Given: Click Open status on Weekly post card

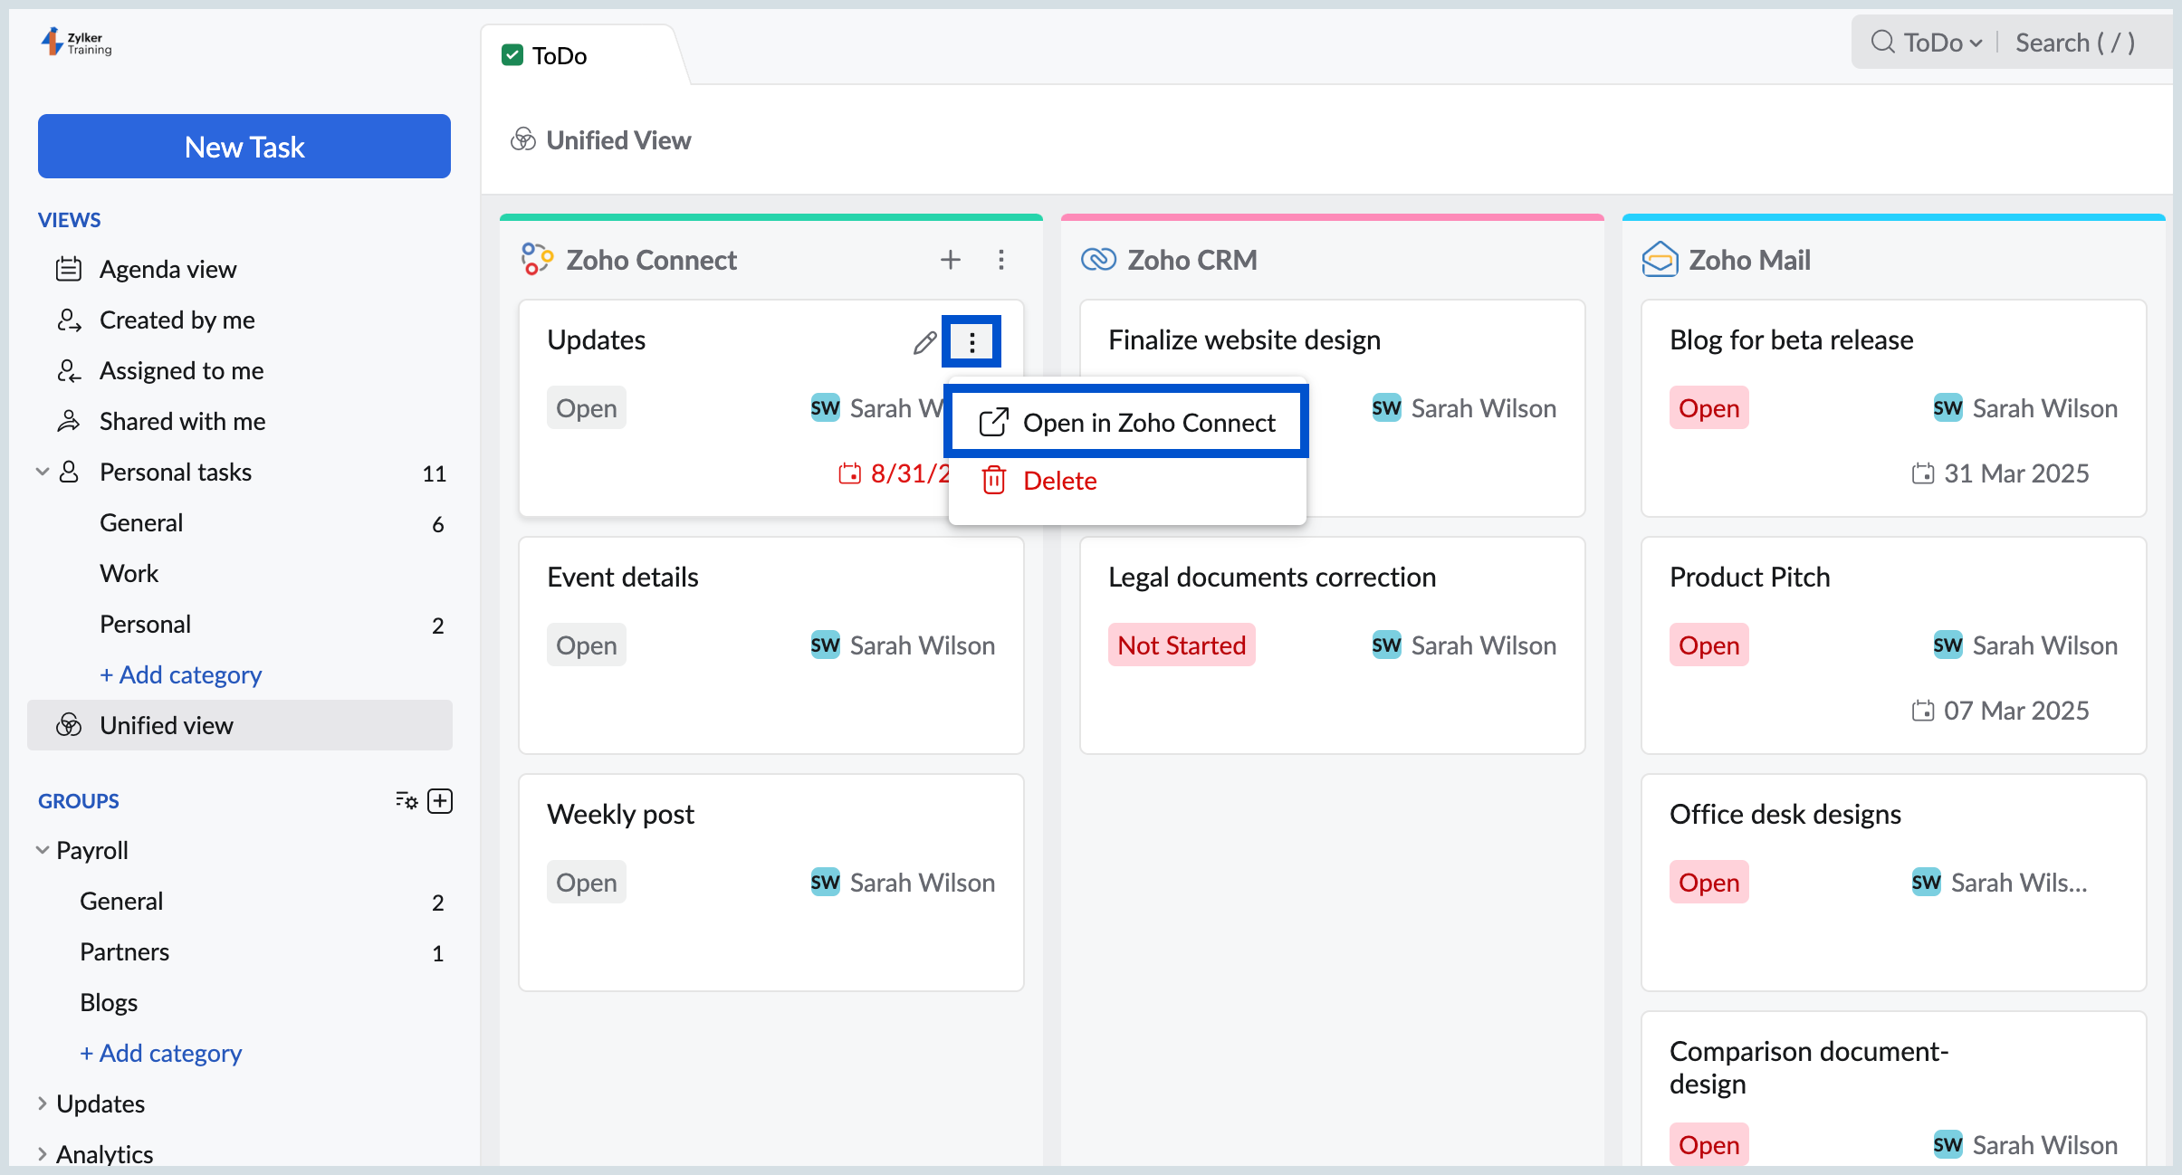Looking at the screenshot, I should (586, 882).
